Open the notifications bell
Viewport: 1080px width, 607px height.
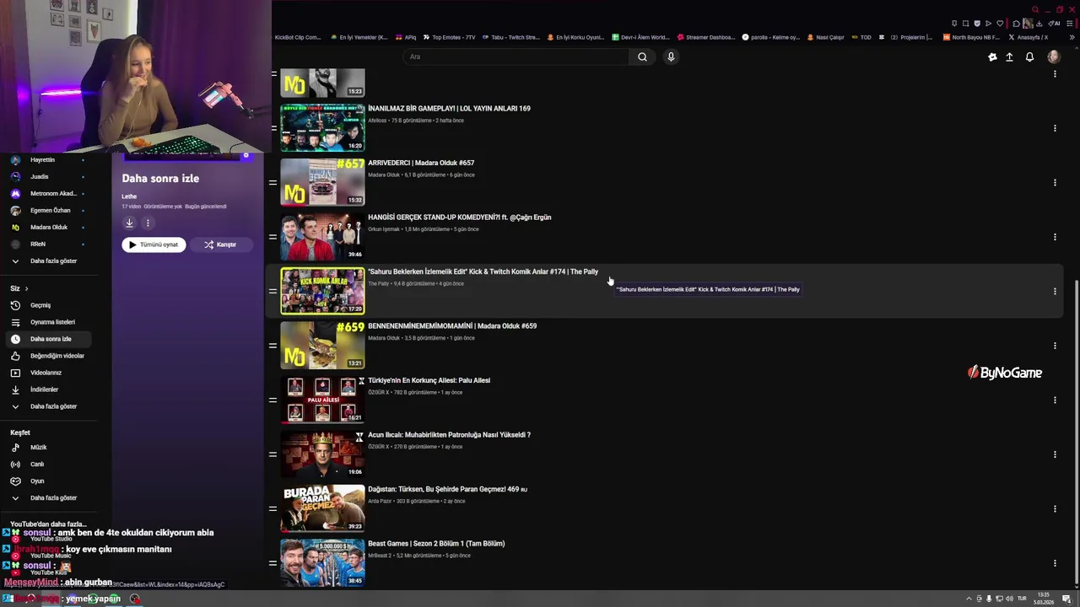click(1029, 56)
